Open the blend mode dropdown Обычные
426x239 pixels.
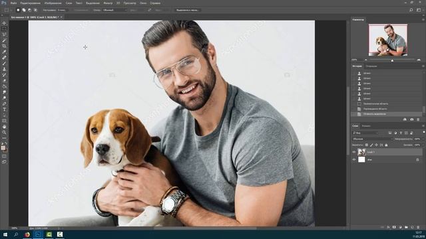click(x=373, y=139)
